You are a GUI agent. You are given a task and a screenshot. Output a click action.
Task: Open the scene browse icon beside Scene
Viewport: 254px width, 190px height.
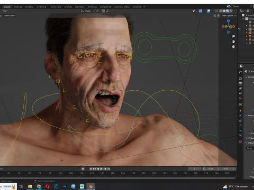(x=229, y=6)
